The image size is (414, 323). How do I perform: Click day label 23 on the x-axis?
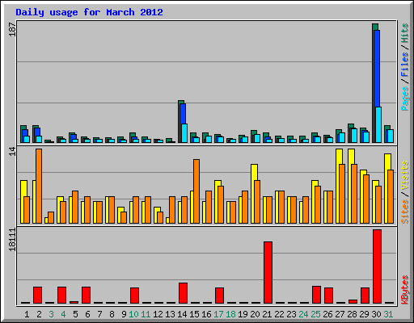click(x=291, y=314)
